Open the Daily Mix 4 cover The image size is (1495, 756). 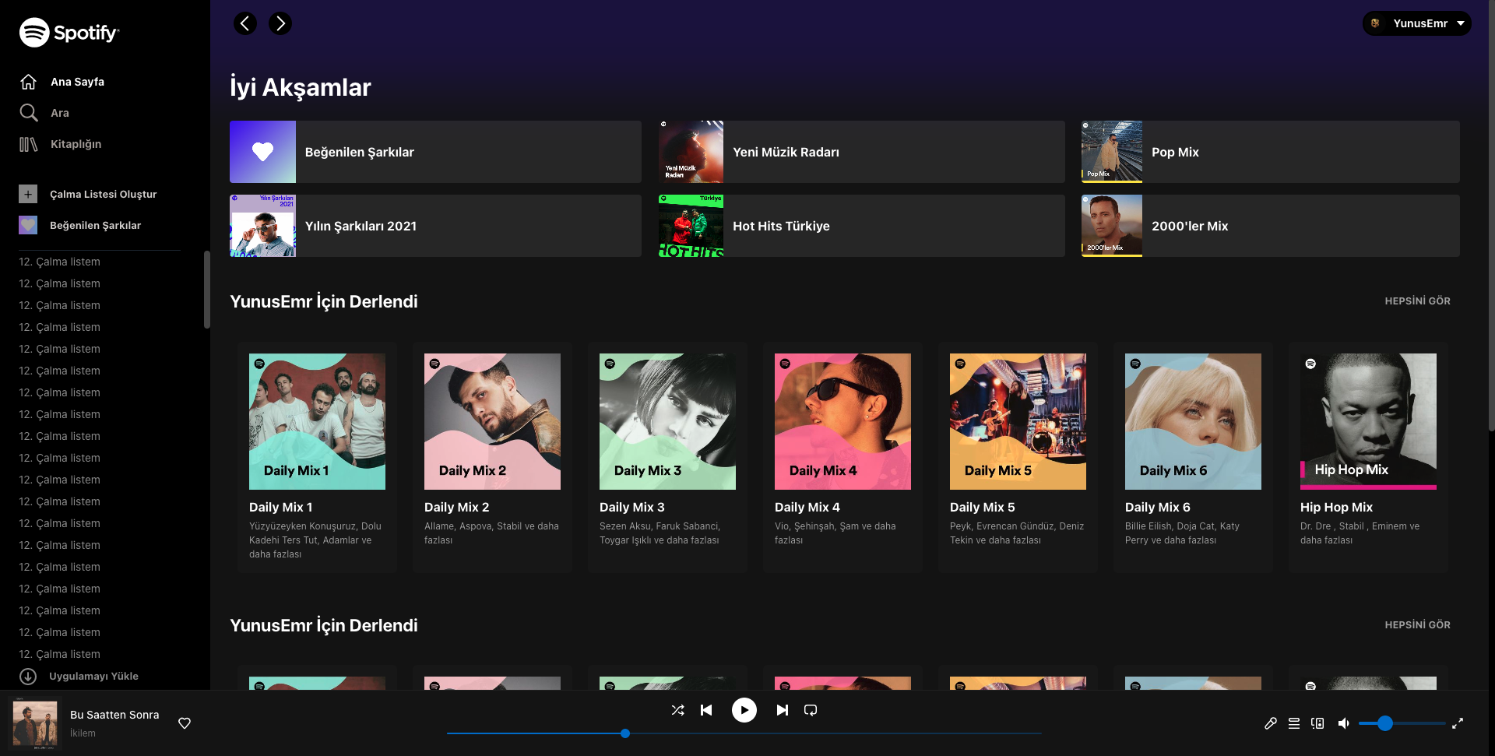(842, 421)
